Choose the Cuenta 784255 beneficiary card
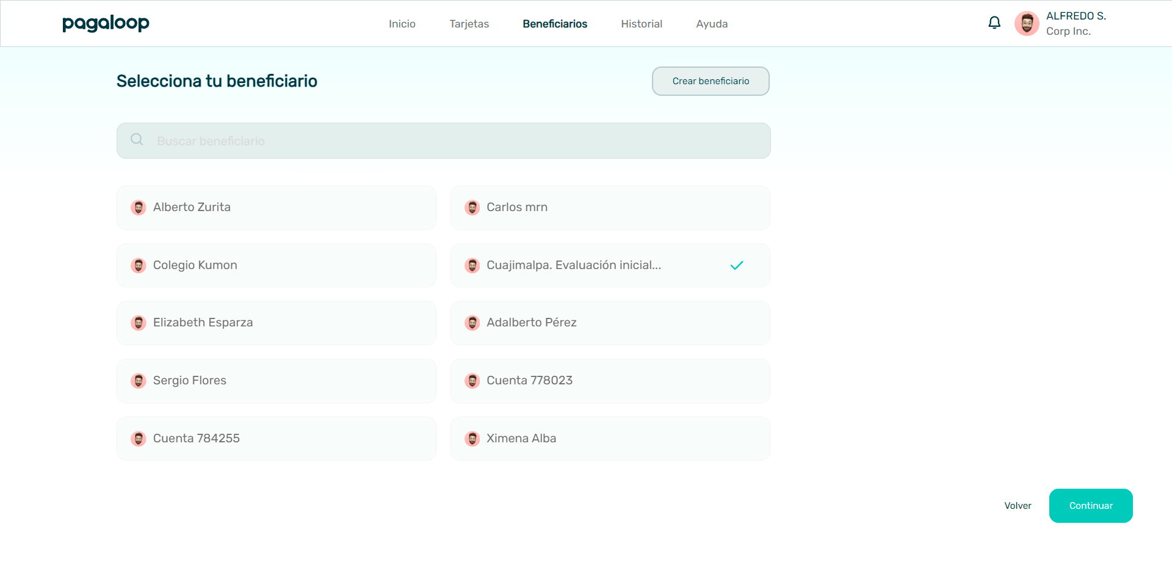Image resolution: width=1172 pixels, height=568 pixels. [x=276, y=439]
